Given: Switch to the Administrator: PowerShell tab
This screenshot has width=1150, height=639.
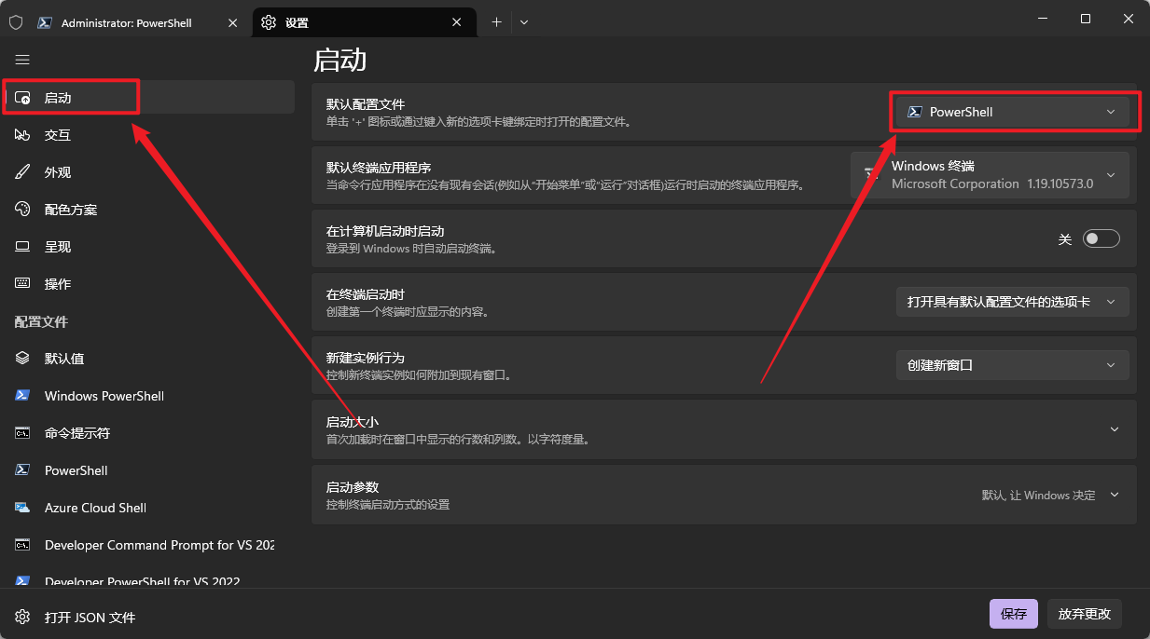Looking at the screenshot, I should pos(126,21).
